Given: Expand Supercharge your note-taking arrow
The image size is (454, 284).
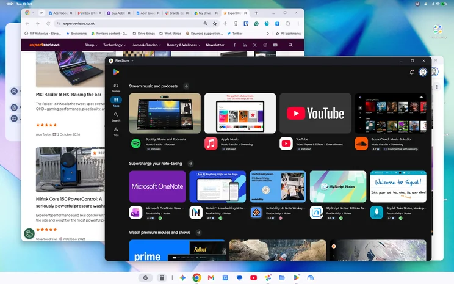Looking at the screenshot, I should pyautogui.click(x=190, y=164).
